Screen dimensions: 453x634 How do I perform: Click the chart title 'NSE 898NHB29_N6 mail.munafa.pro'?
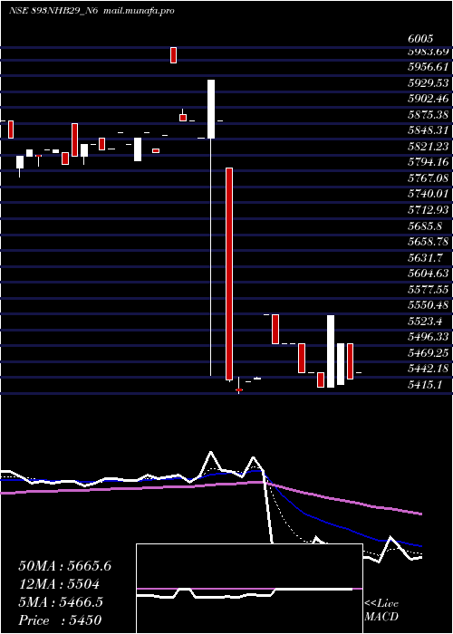(x=92, y=11)
